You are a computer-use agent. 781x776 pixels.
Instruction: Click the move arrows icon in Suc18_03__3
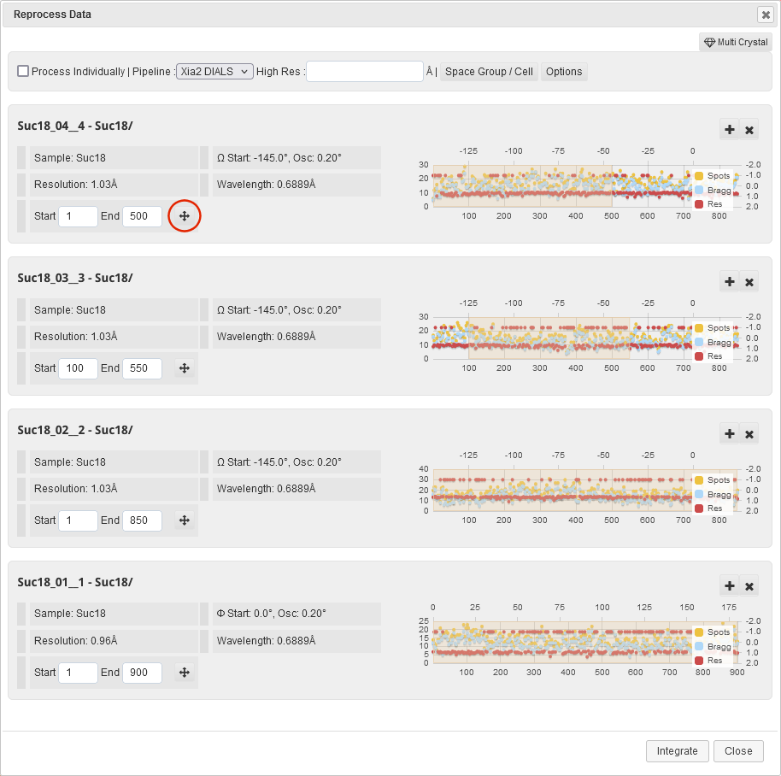[184, 368]
